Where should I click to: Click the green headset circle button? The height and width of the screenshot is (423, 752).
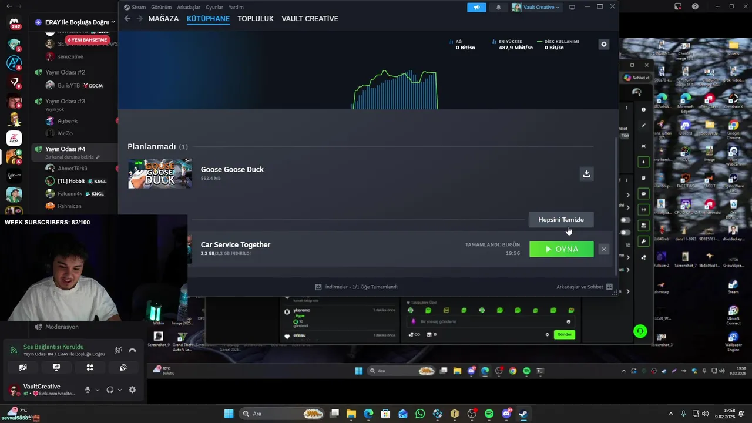point(640,331)
